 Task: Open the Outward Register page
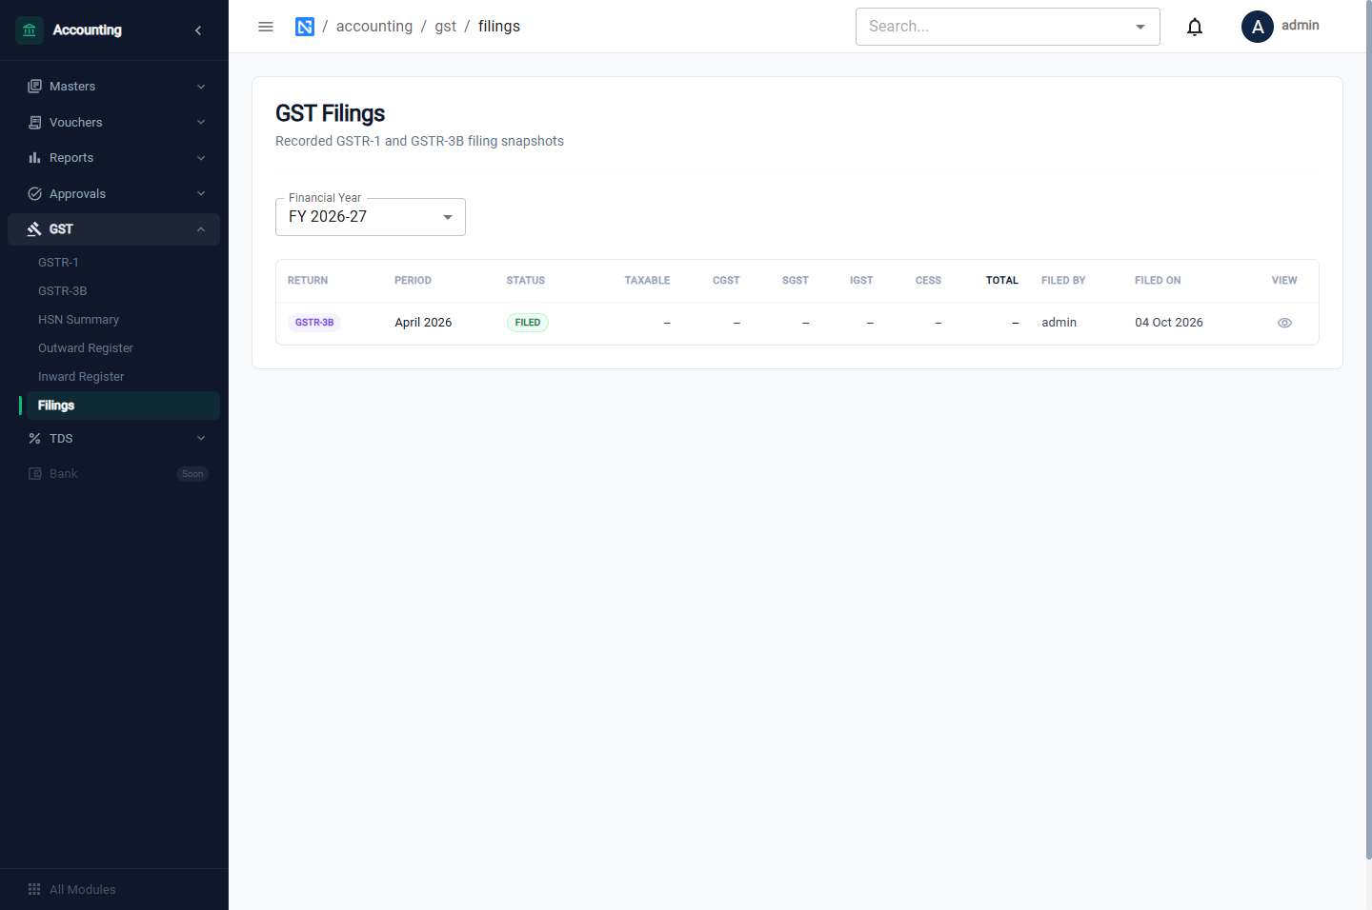tap(86, 348)
